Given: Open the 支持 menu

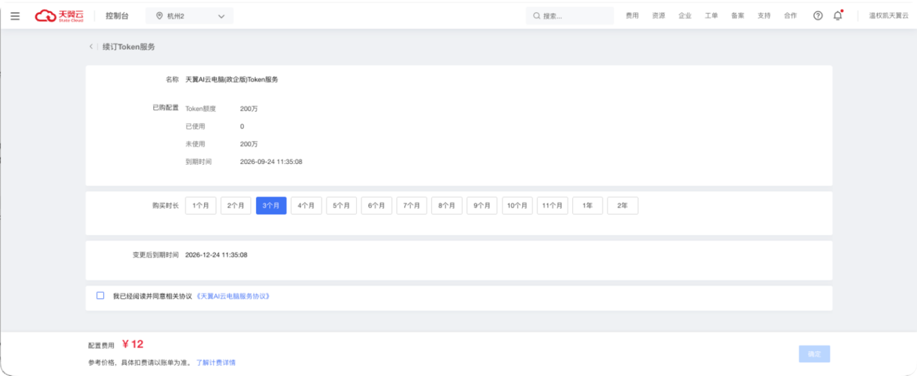Looking at the screenshot, I should [x=764, y=16].
